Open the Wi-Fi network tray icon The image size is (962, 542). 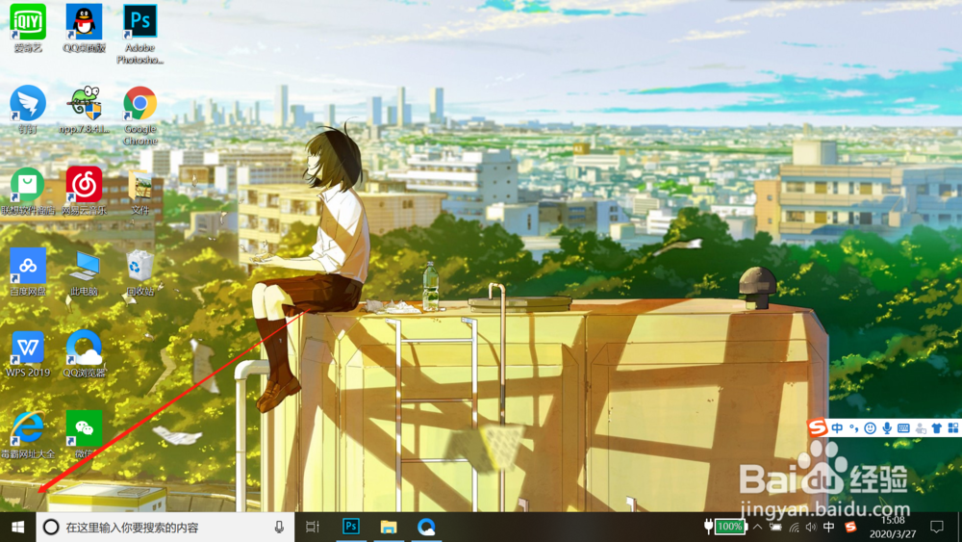pyautogui.click(x=794, y=528)
